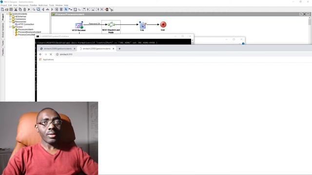Open the Help menu

tap(66, 5)
